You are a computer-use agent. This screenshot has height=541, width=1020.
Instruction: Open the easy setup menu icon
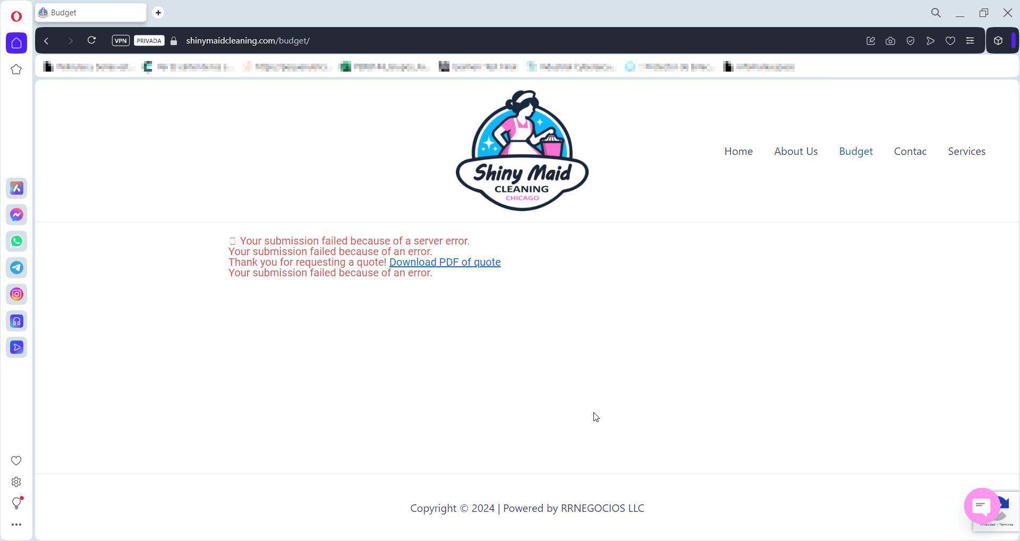pos(970,41)
